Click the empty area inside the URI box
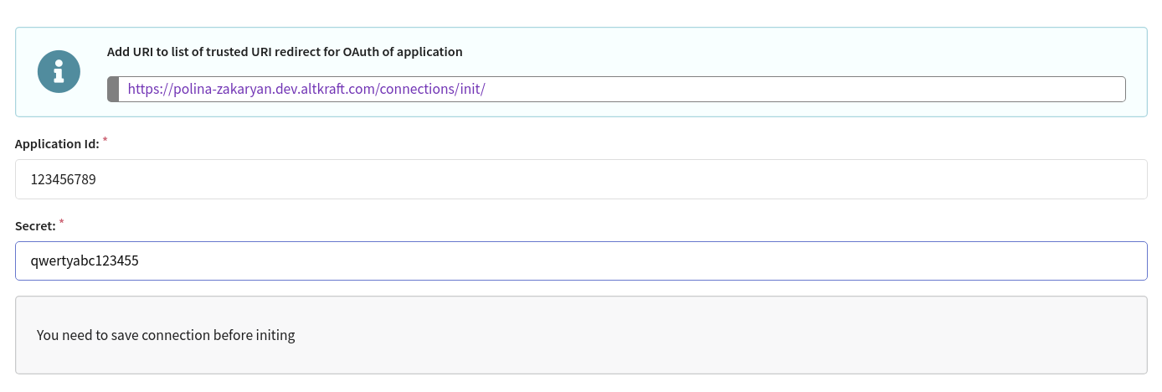Screen dimensions: 1162x392 click(804, 90)
